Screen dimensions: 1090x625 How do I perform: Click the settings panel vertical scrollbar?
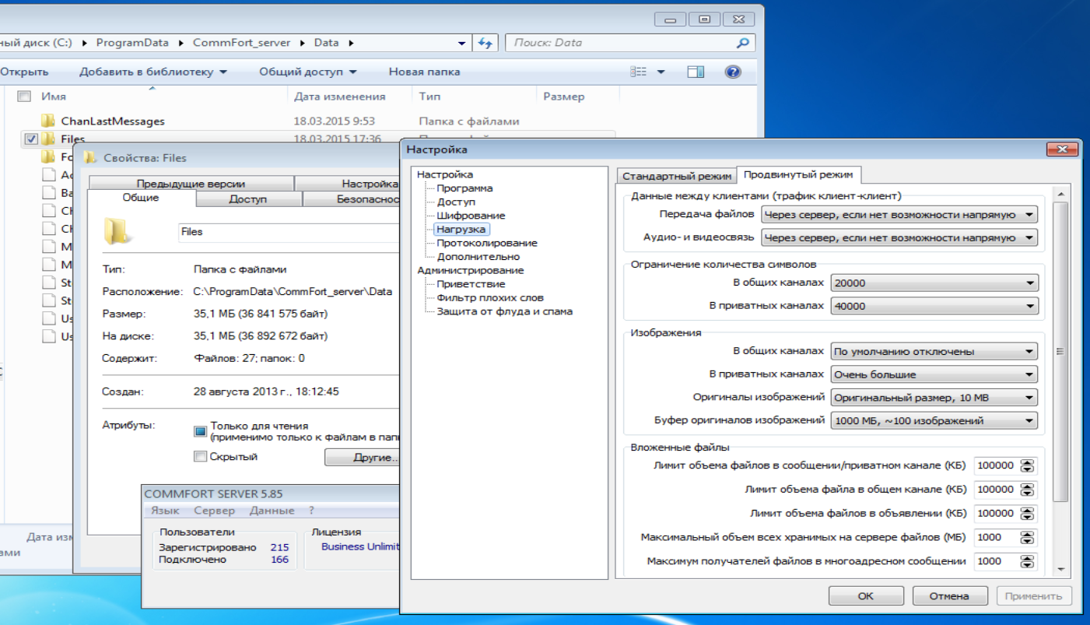[x=1060, y=350]
